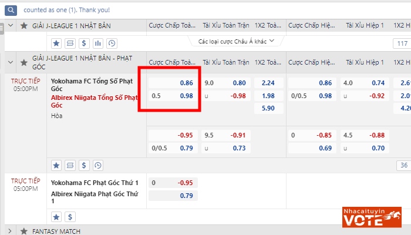The width and height of the screenshot is (411, 235).
Task: Star the FANTASY MATCH league
Action: 24,231
